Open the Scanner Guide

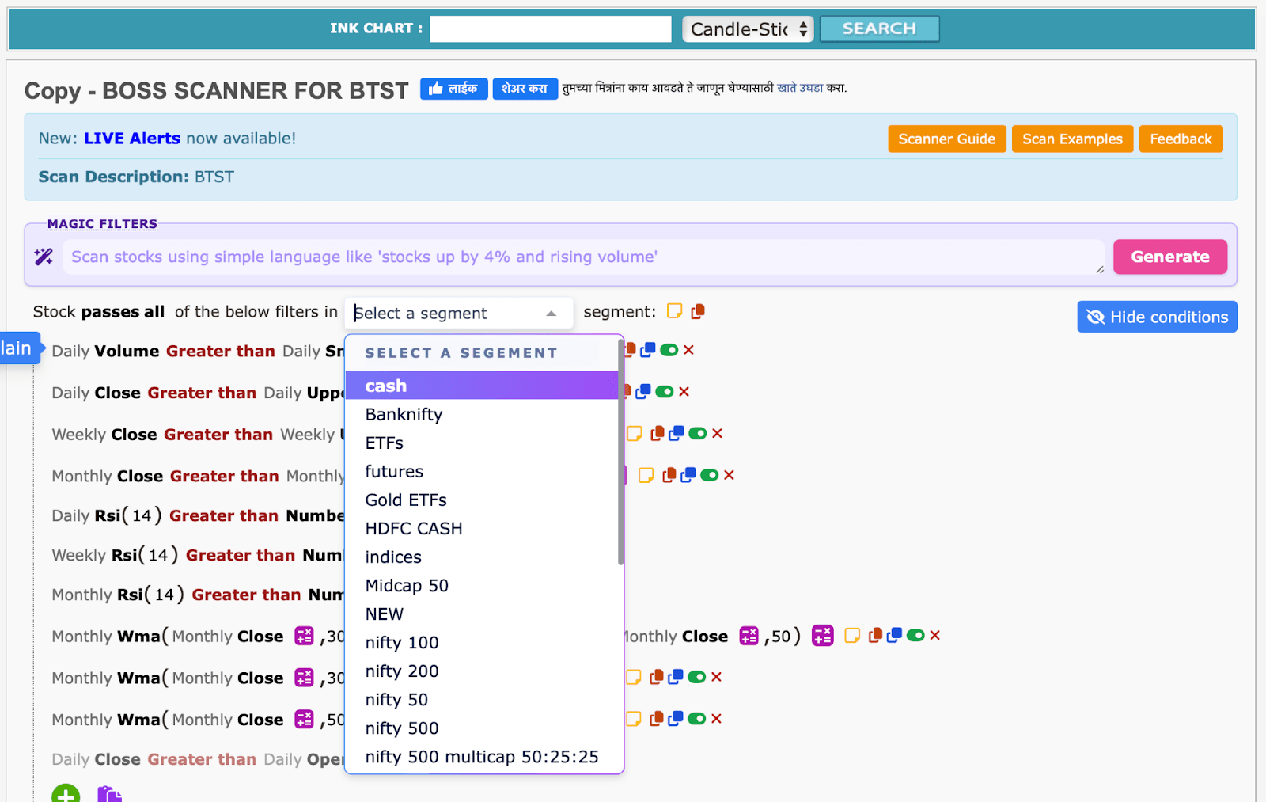(x=946, y=139)
